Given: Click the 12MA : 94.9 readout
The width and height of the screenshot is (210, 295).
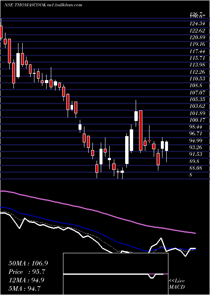Looking at the screenshot, I should [26, 280].
